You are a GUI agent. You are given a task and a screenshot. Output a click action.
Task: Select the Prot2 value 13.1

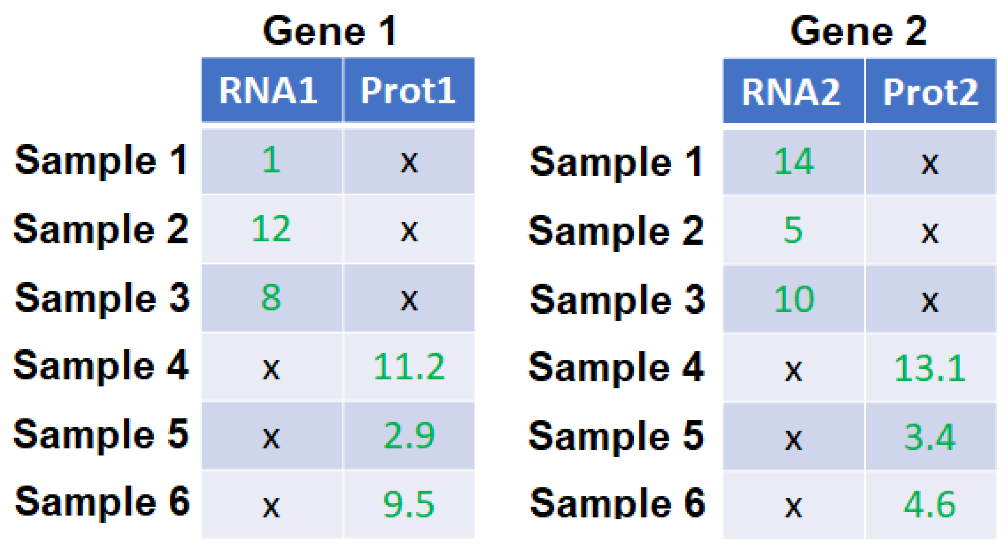tap(930, 368)
